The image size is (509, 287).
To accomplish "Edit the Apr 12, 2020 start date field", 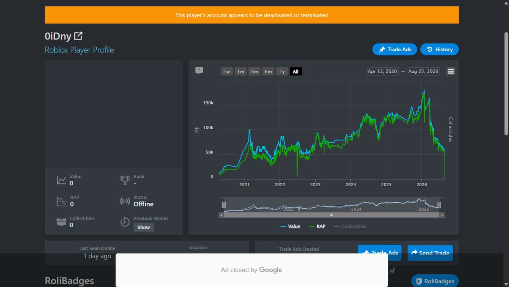I will click(x=383, y=72).
